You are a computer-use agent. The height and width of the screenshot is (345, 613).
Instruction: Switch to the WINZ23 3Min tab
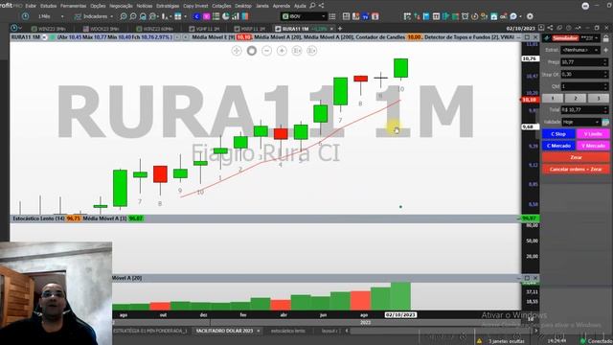(48, 29)
